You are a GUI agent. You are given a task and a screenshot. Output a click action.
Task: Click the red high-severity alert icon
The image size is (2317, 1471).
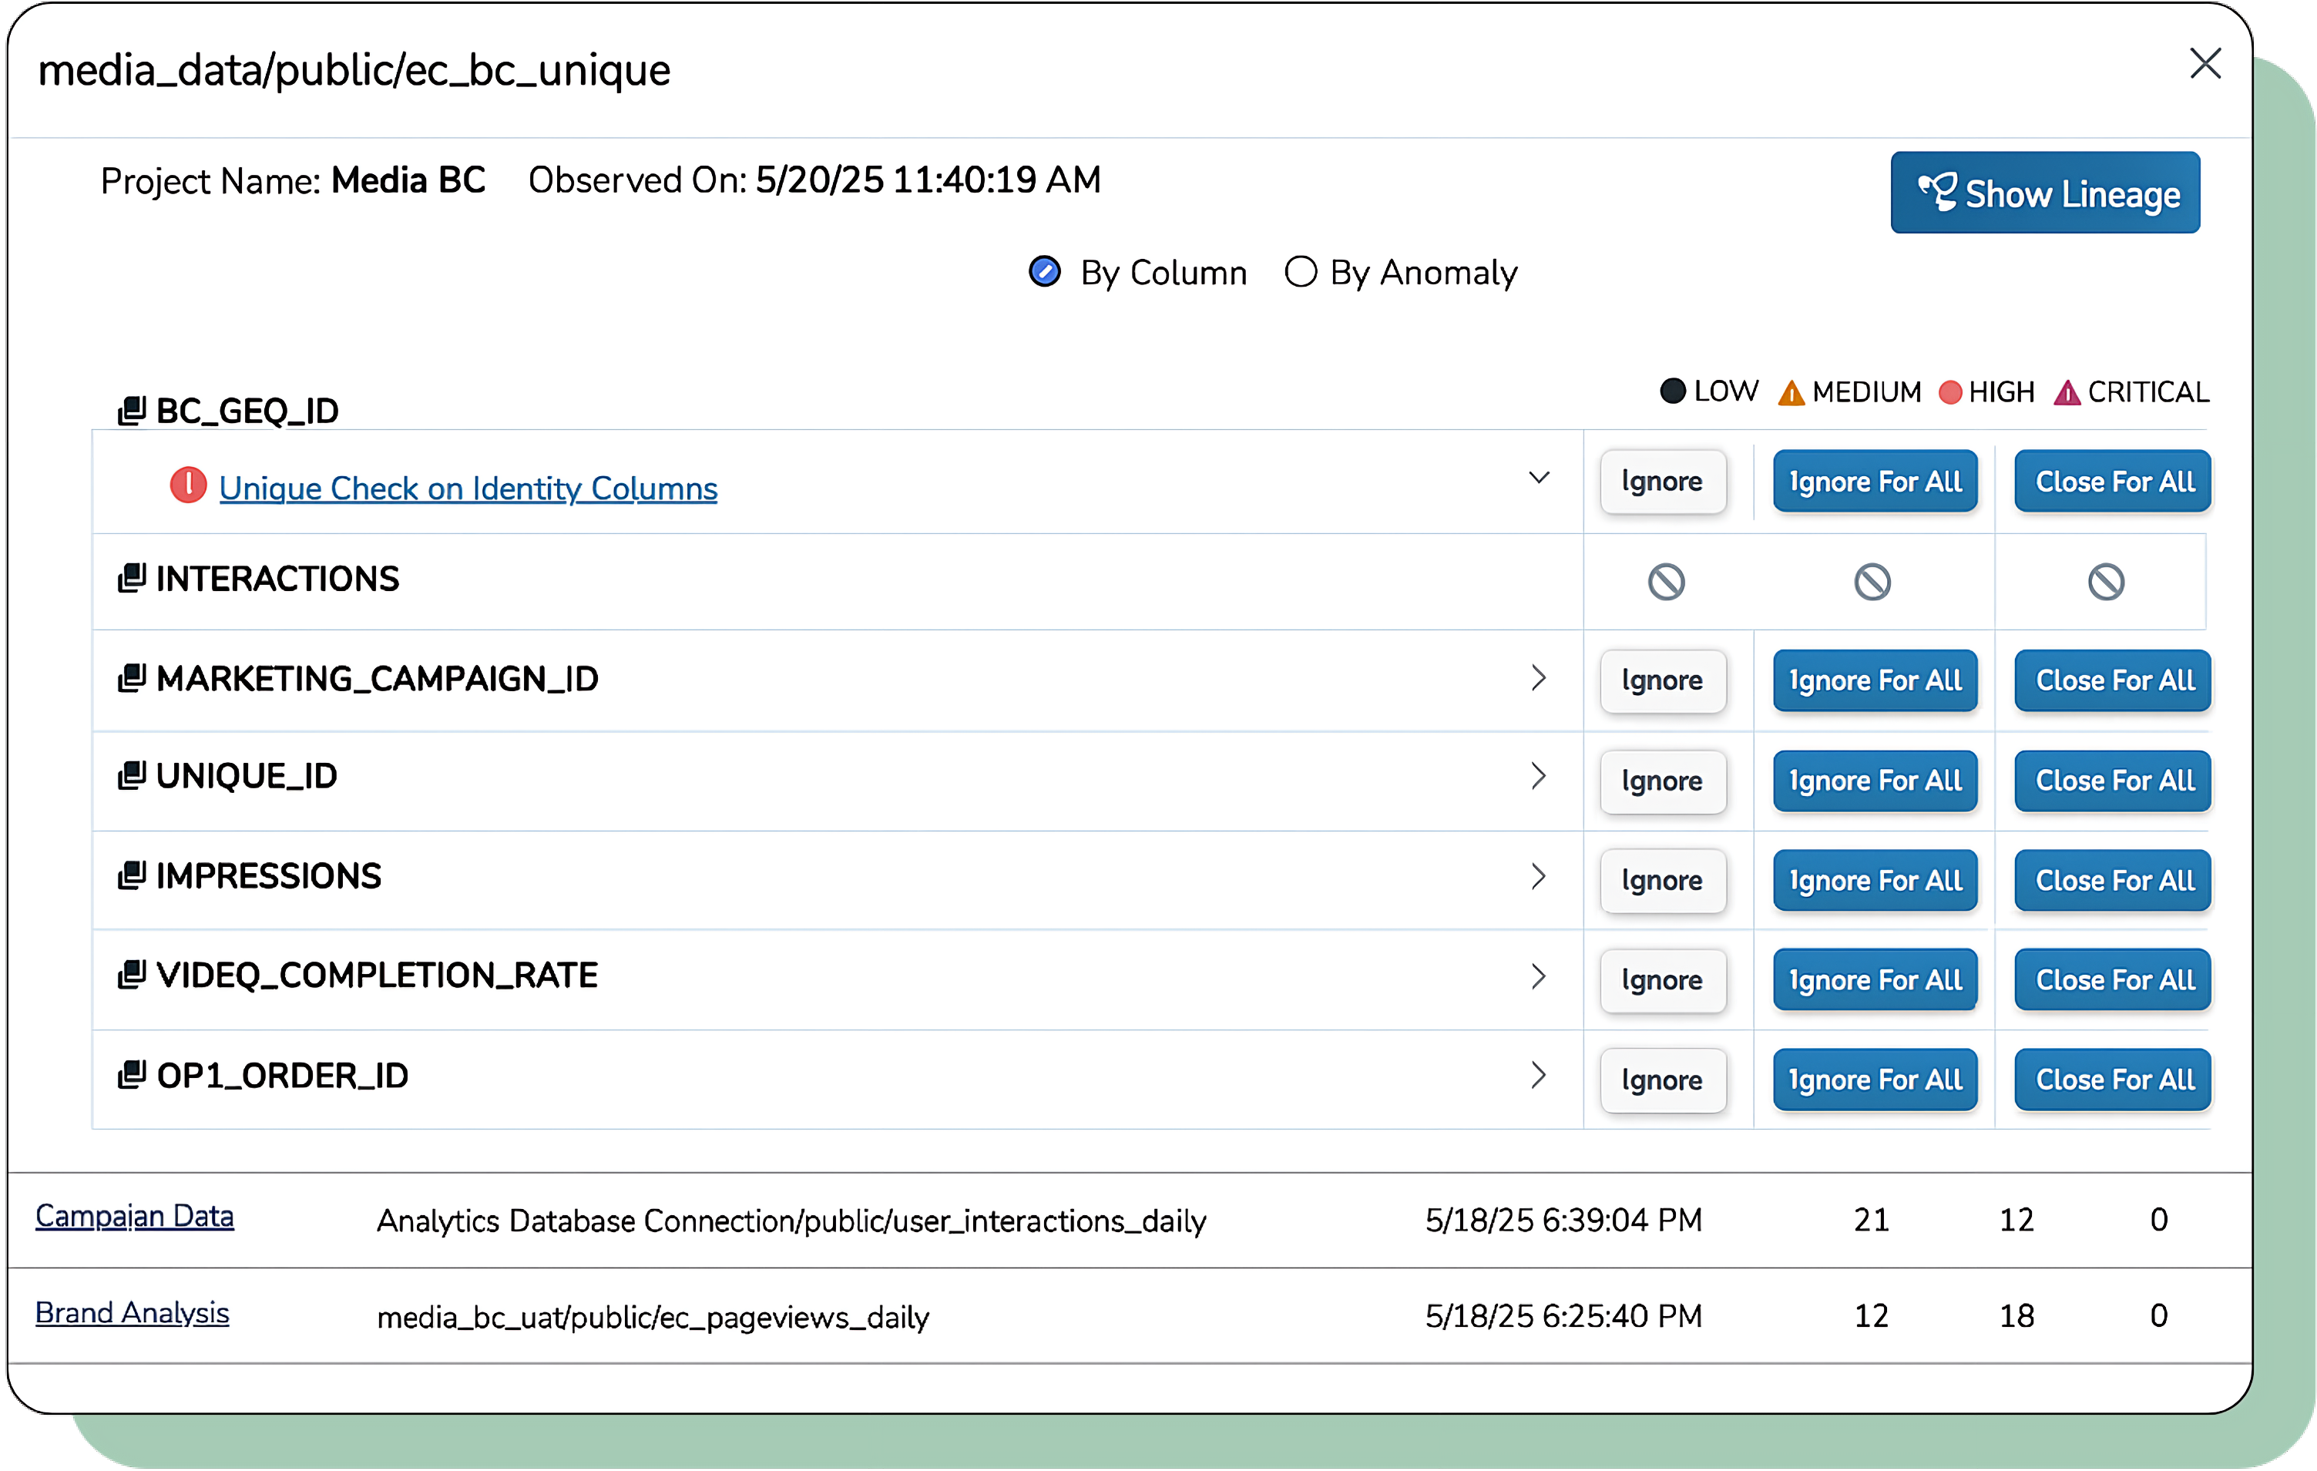pyautogui.click(x=189, y=486)
